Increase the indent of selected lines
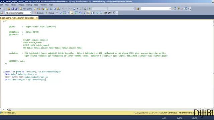The height and width of the screenshot is (120, 214). pos(109,13)
